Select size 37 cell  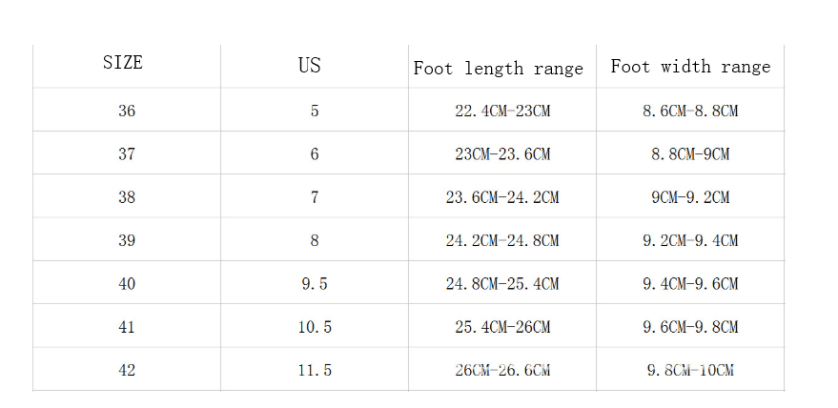[127, 154]
